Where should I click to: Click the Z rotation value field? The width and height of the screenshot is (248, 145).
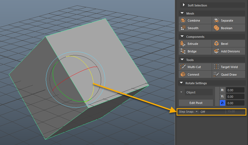[235, 103]
